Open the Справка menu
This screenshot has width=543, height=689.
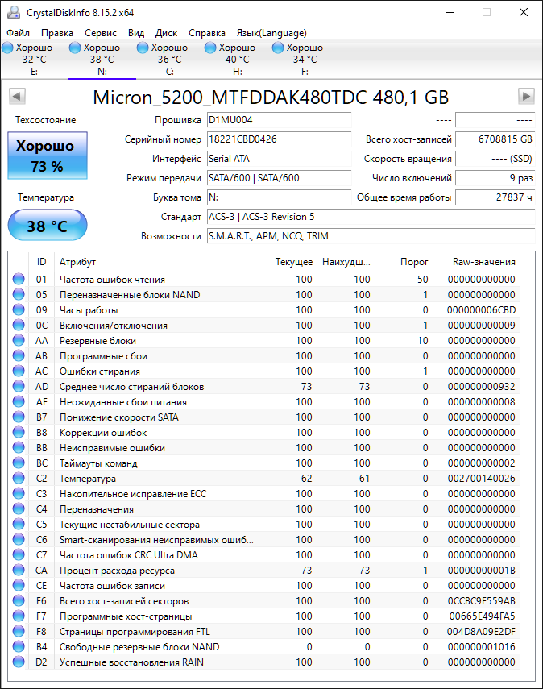click(x=207, y=33)
